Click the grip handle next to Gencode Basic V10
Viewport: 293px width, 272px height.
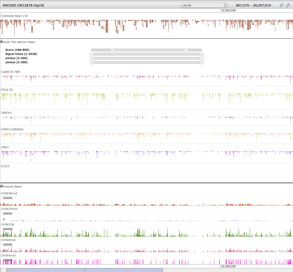pos(1,16)
